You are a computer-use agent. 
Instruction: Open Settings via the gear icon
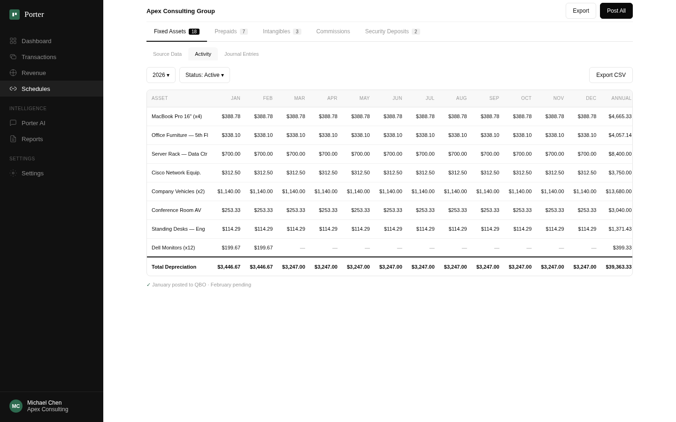[x=13, y=173]
